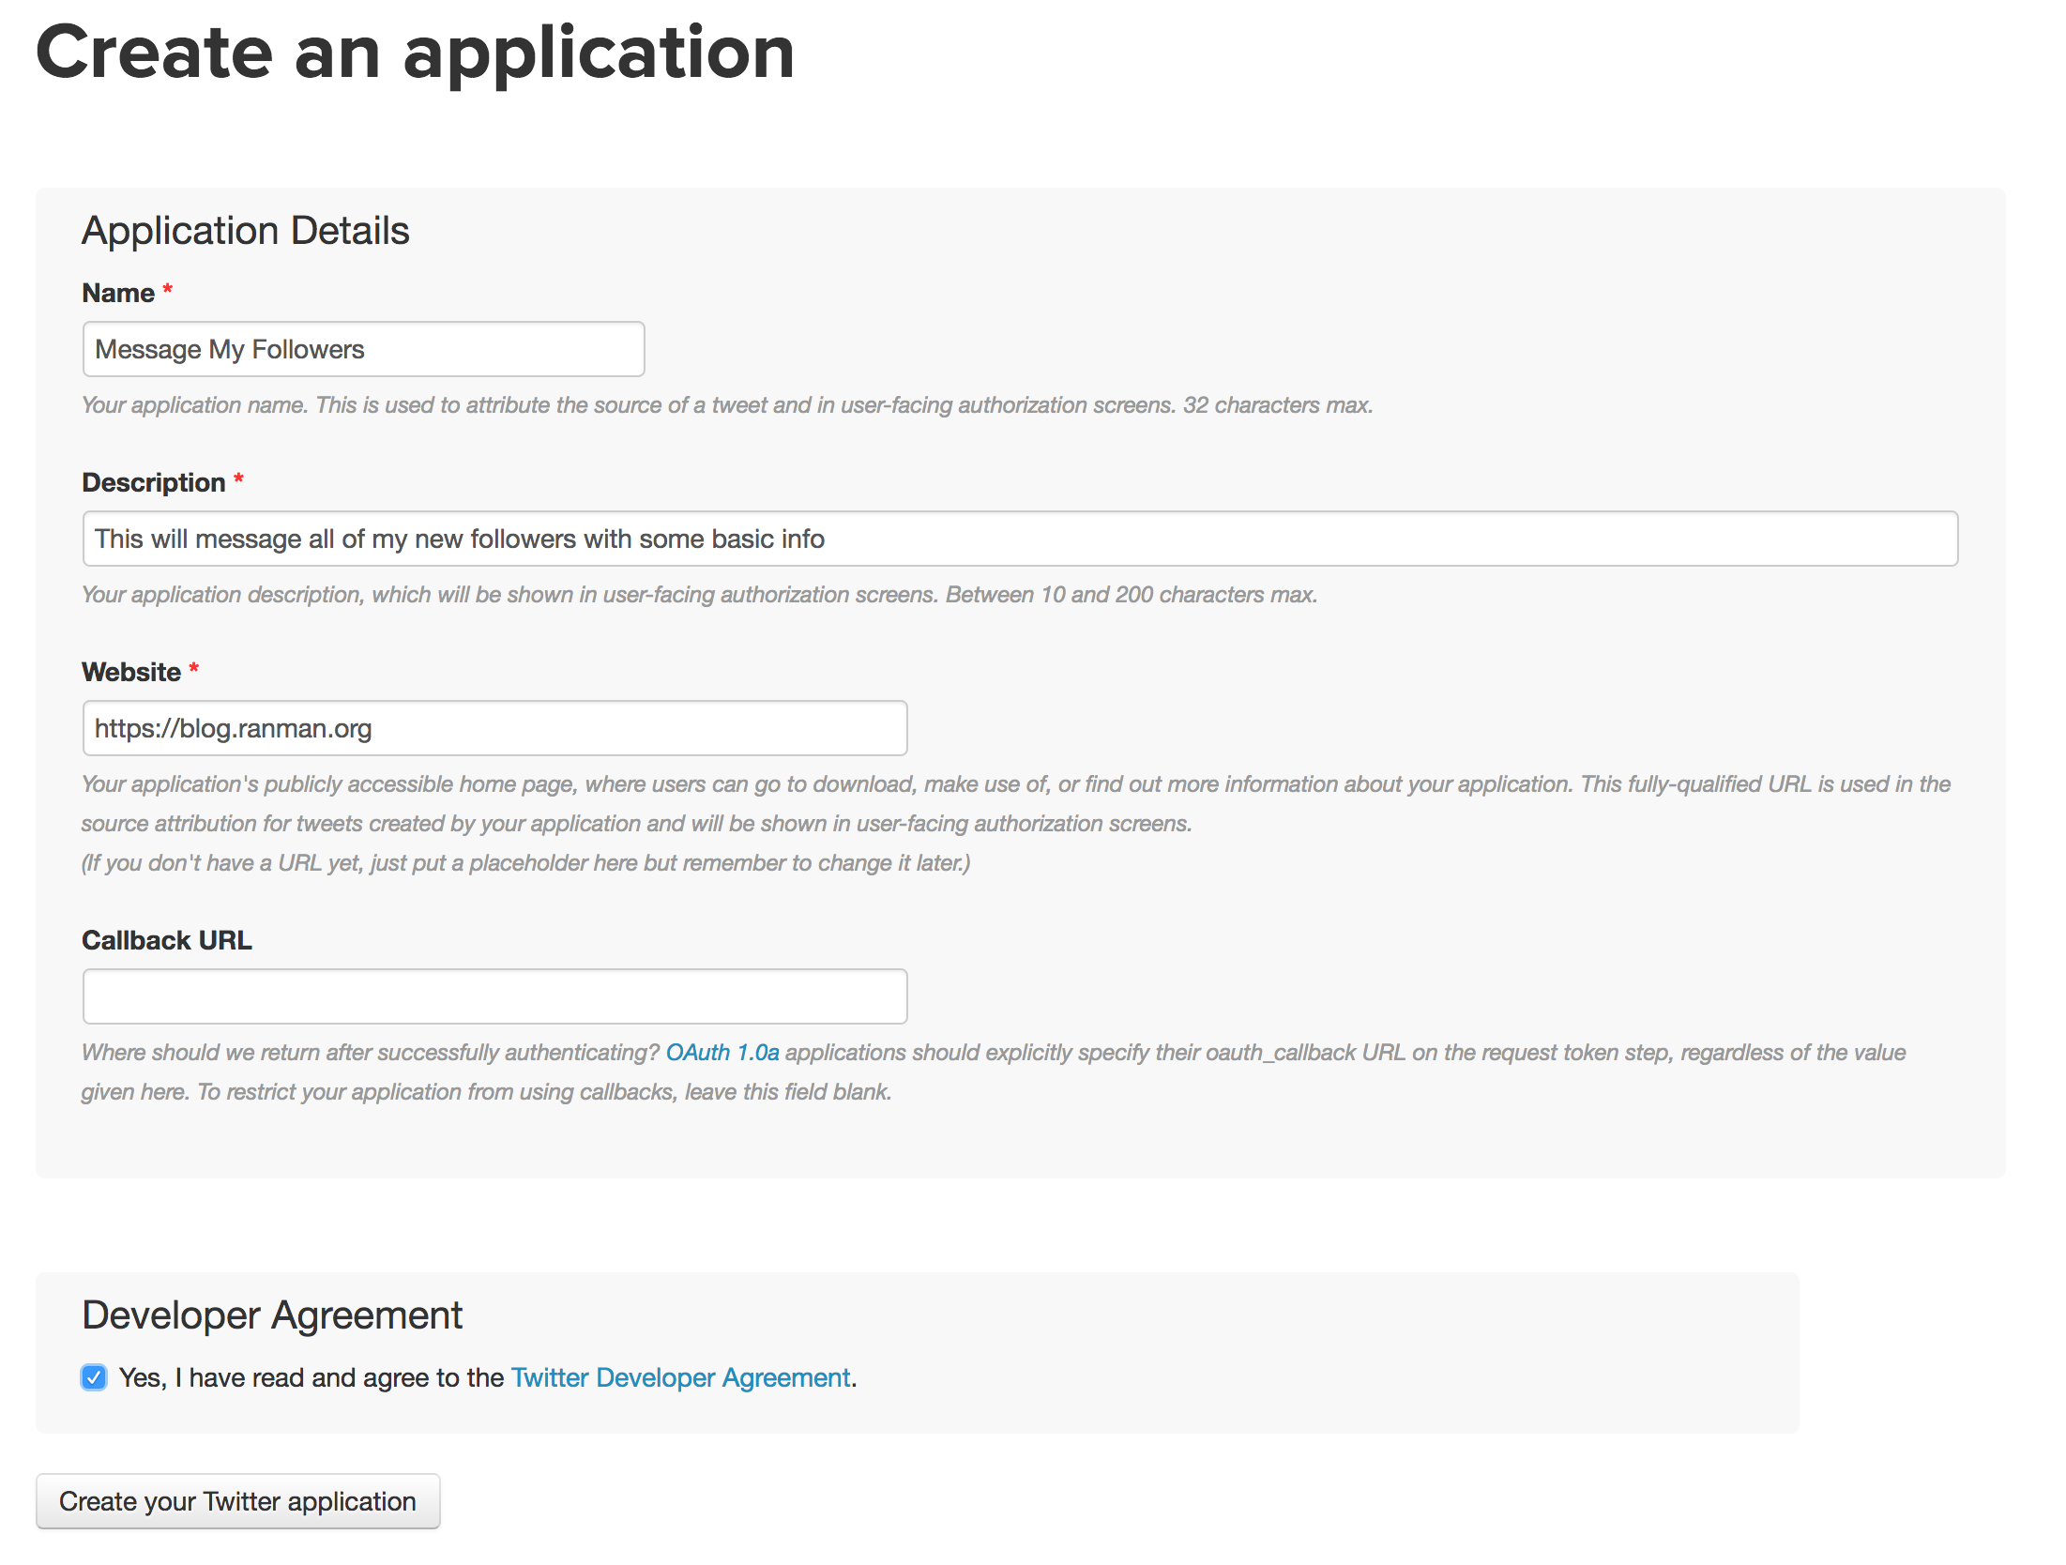The height and width of the screenshot is (1565, 2066).
Task: Click the Developer Agreement section heading
Action: click(x=272, y=1315)
